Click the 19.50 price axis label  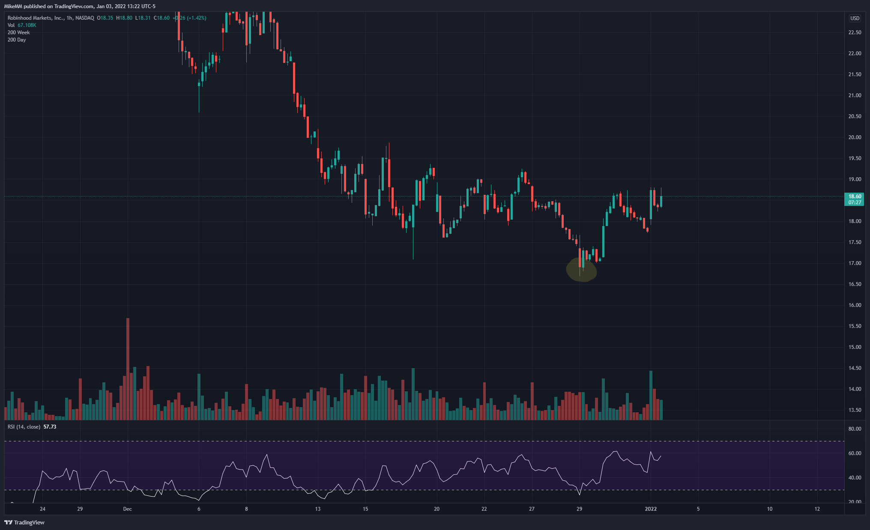click(x=855, y=158)
